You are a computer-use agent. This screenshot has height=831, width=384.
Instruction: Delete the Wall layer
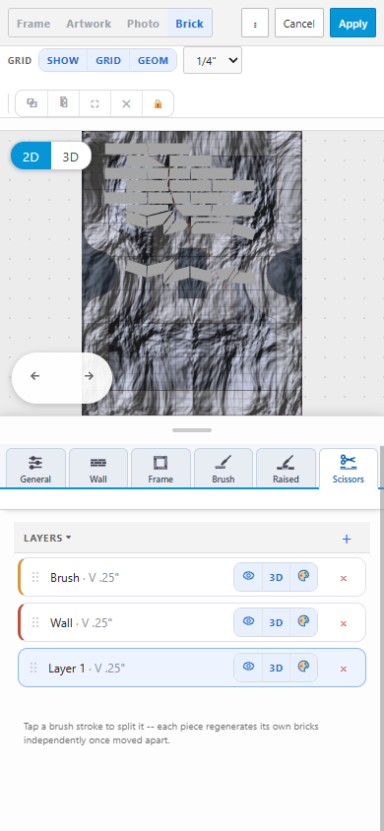point(344,623)
